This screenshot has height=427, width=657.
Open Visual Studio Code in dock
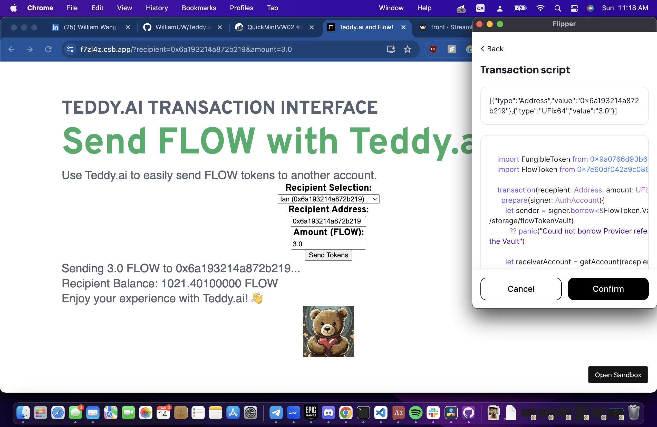[381, 413]
